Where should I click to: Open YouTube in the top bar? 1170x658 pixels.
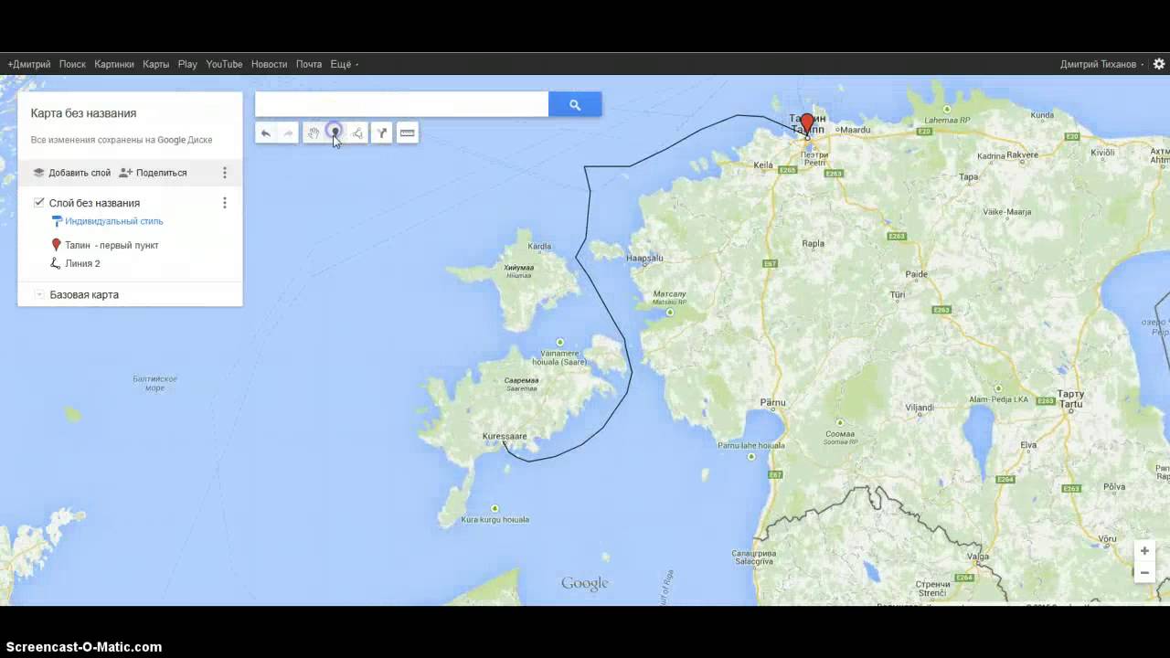(224, 65)
